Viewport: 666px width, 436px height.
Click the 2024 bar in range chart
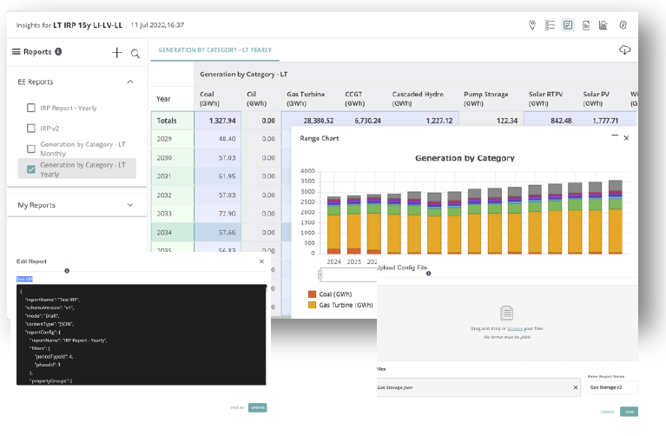333,225
